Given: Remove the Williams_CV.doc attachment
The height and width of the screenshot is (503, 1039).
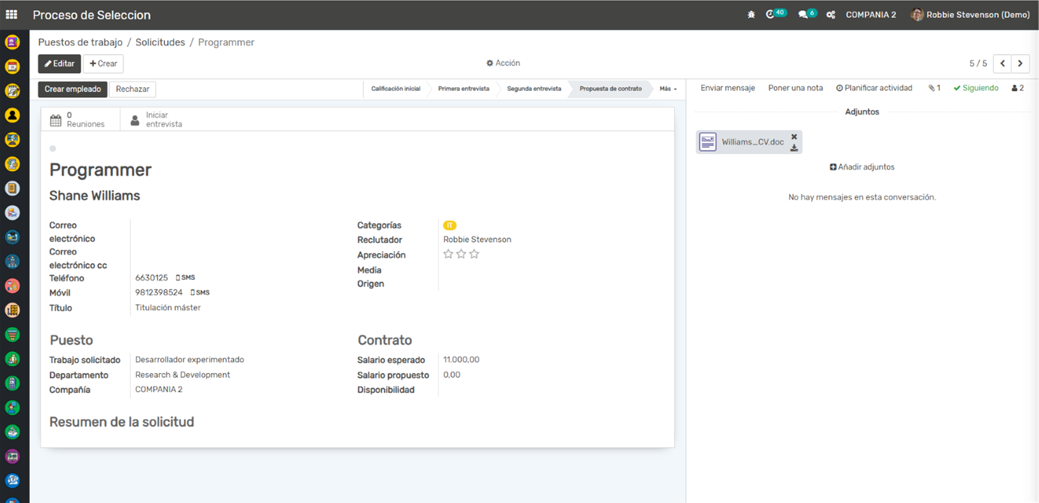Looking at the screenshot, I should [794, 137].
